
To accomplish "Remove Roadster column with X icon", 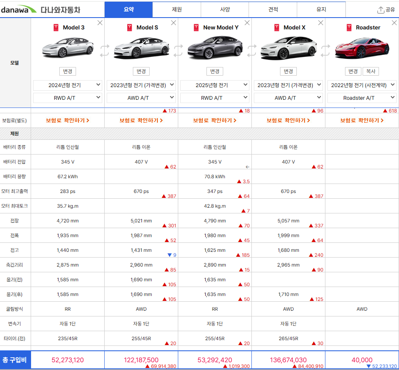I will (394, 23).
